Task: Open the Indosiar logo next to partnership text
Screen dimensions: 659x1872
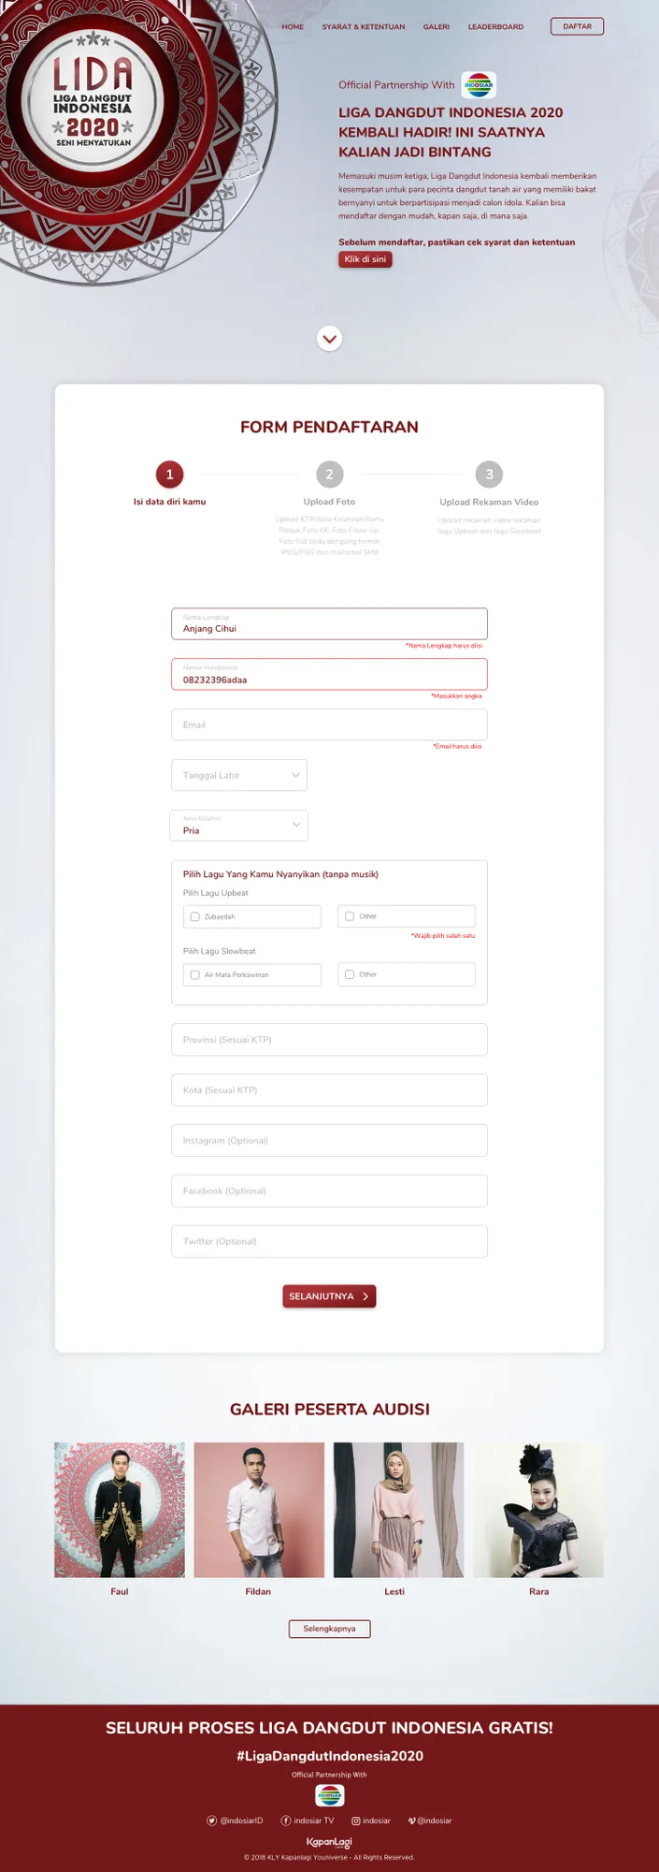Action: [x=478, y=84]
